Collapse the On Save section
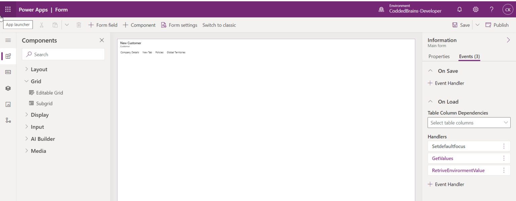 coord(430,71)
